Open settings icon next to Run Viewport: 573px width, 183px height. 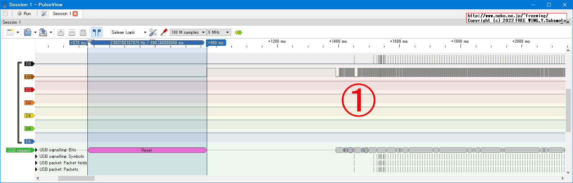44,14
